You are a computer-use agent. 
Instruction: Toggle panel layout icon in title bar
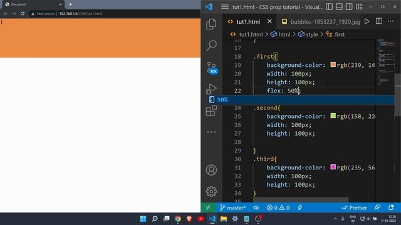pyautogui.click(x=339, y=7)
